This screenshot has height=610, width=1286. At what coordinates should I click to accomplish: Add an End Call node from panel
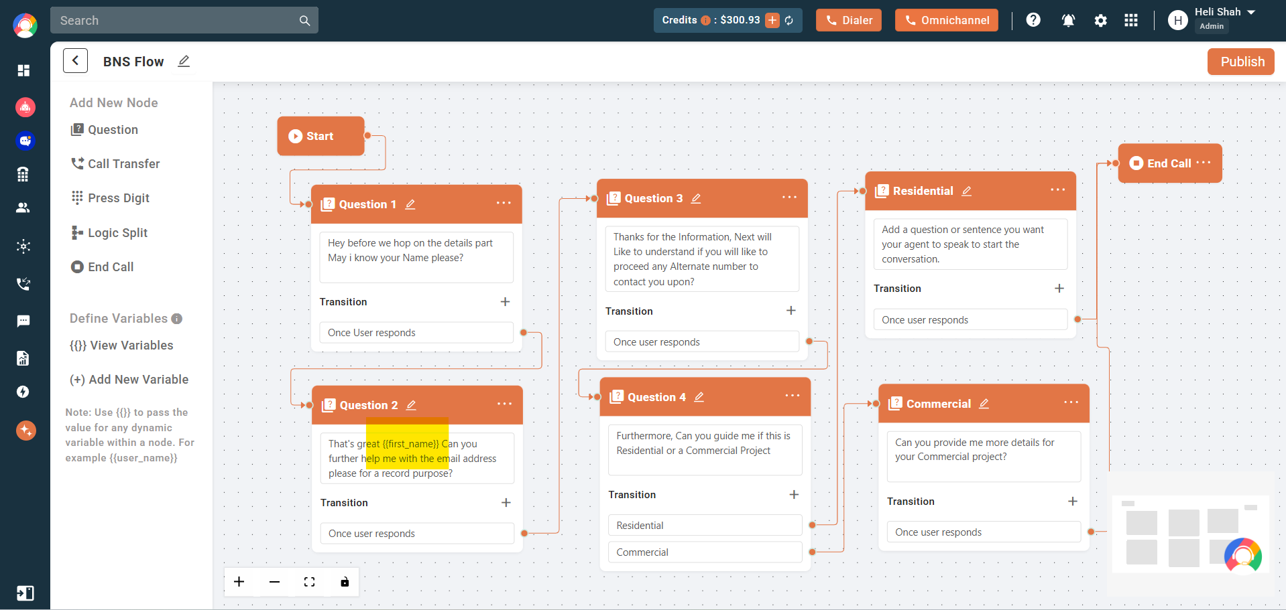(x=103, y=266)
